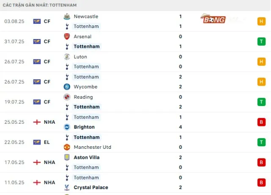Click the Wycombe club crest icon
The height and width of the screenshot is (195, 271).
tap(66, 87)
